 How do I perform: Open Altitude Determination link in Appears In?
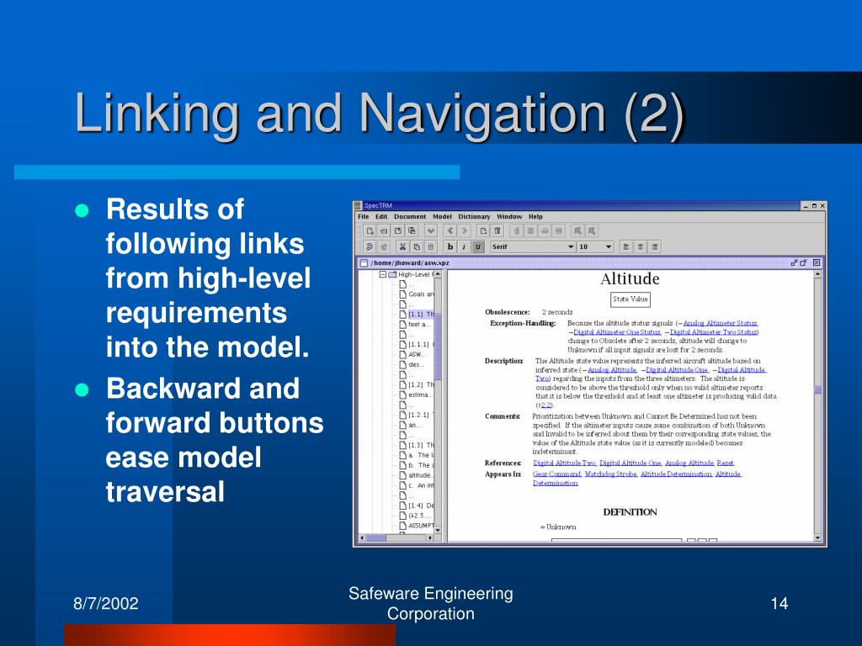676,474
